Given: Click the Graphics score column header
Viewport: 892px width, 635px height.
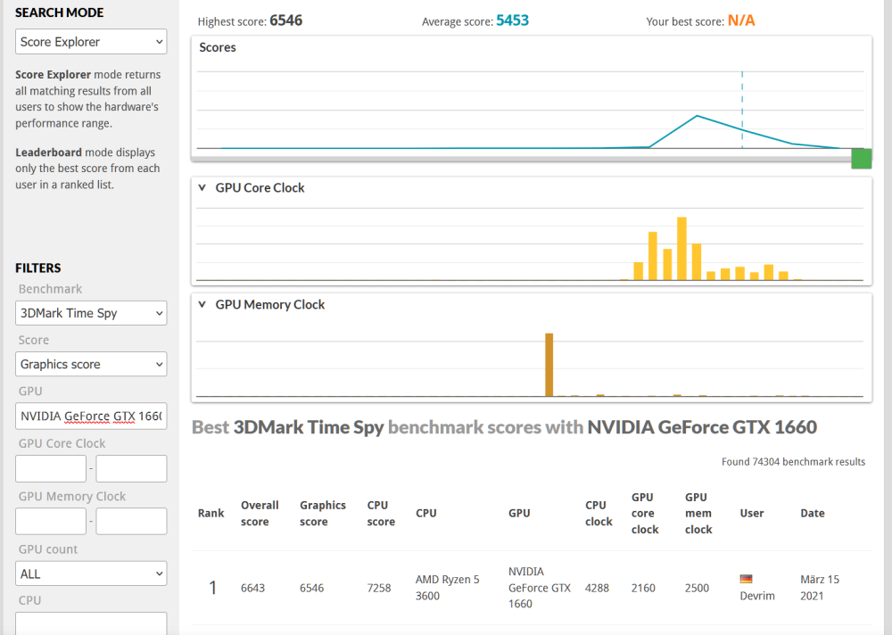Looking at the screenshot, I should click(x=322, y=513).
